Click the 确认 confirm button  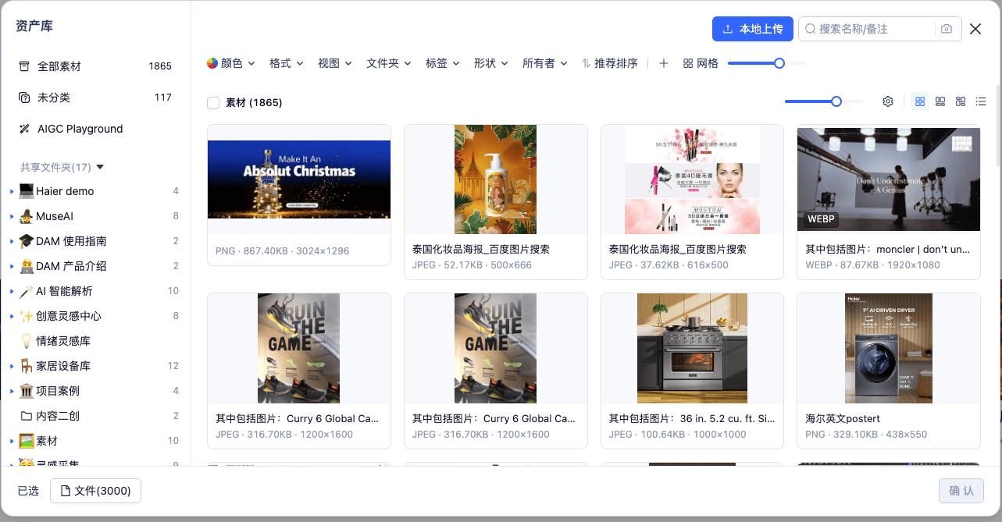coord(961,491)
